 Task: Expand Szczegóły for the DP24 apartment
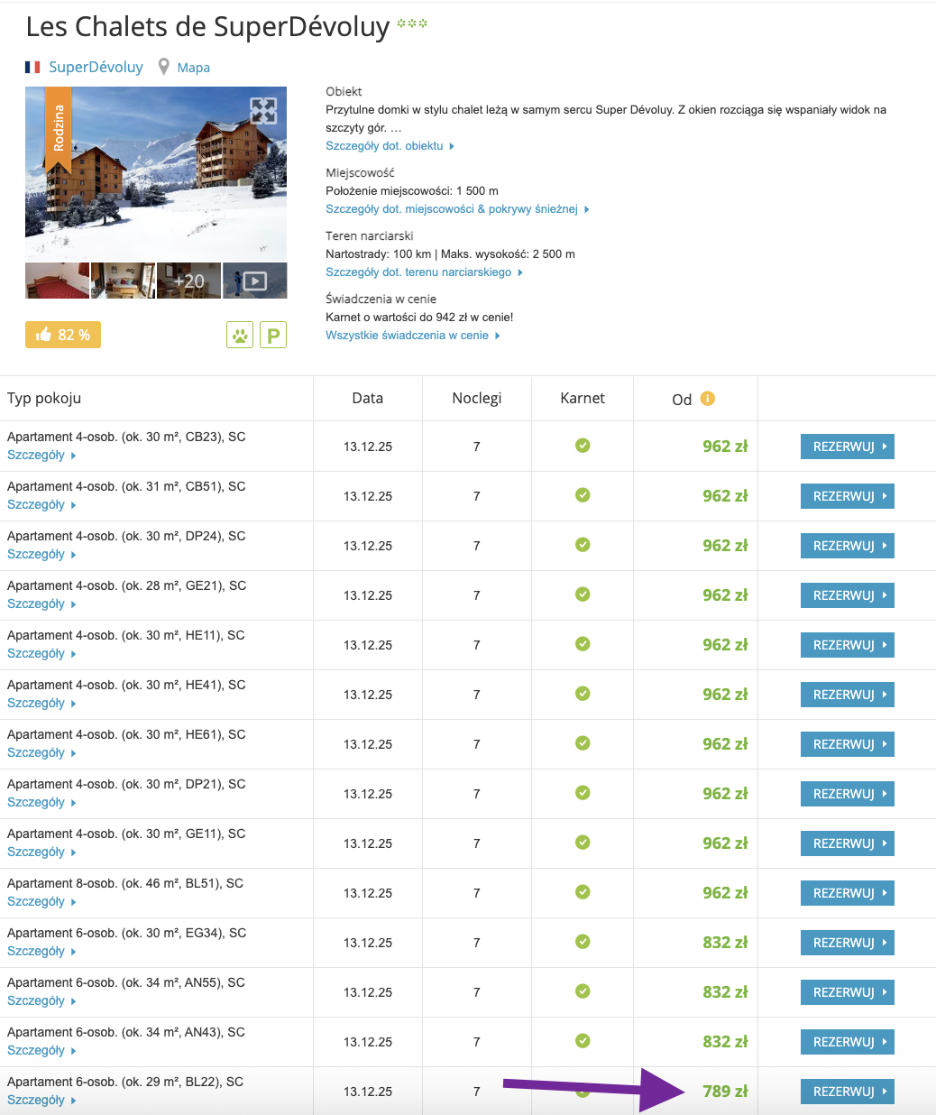(41, 555)
